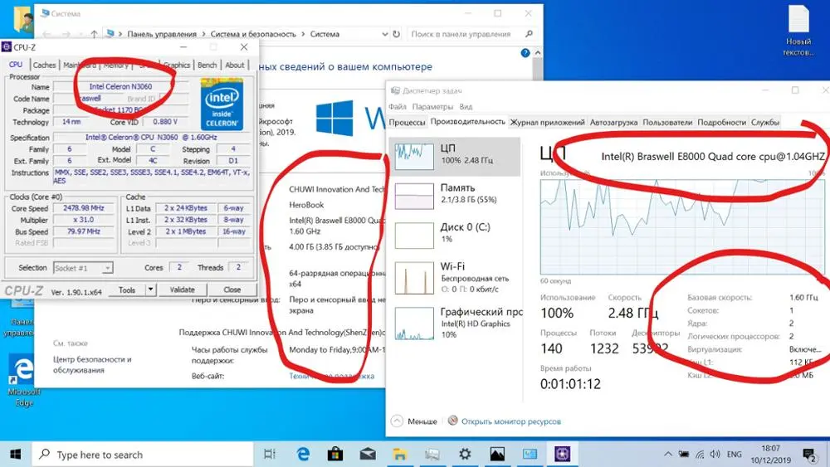Open the Socket #1 selection dropdown
The width and height of the screenshot is (830, 467).
[83, 268]
